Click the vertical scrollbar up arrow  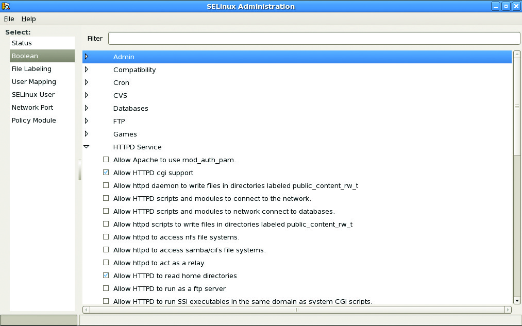[517, 54]
